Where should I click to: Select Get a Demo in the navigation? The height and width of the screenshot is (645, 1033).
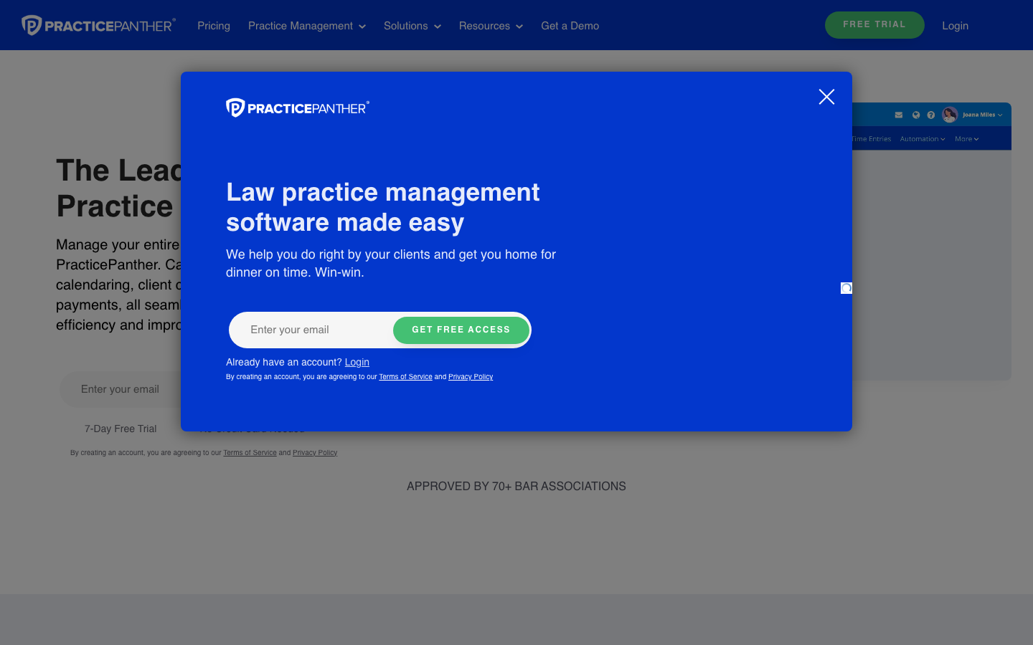pos(570,26)
